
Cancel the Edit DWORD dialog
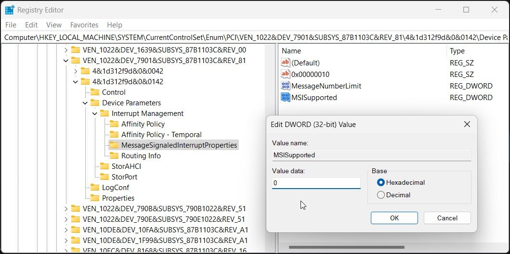[447, 218]
